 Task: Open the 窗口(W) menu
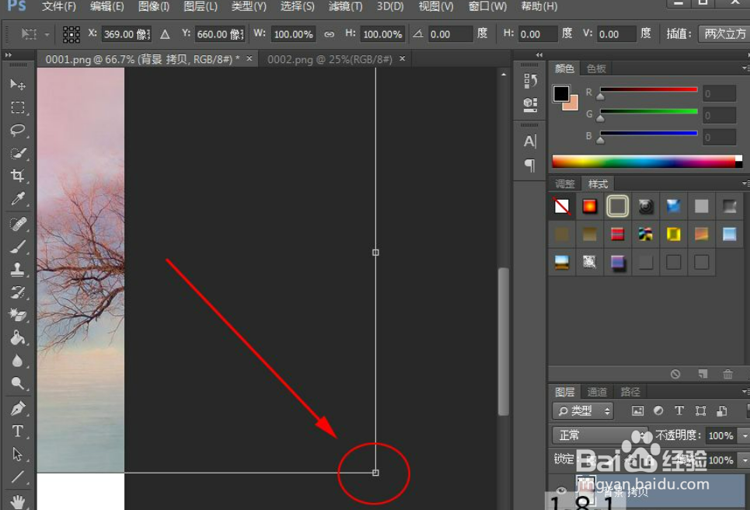pyautogui.click(x=487, y=6)
